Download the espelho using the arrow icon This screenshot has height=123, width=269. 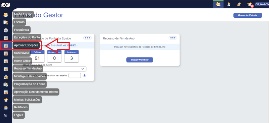pyautogui.click(x=84, y=76)
